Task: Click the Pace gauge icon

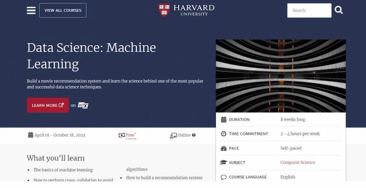Action: 224,148
